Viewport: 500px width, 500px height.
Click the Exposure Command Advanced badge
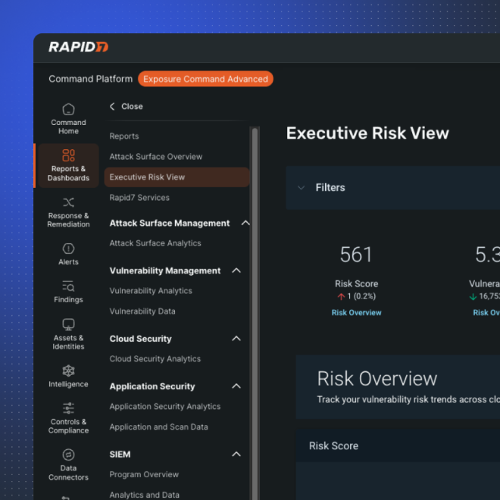point(205,79)
